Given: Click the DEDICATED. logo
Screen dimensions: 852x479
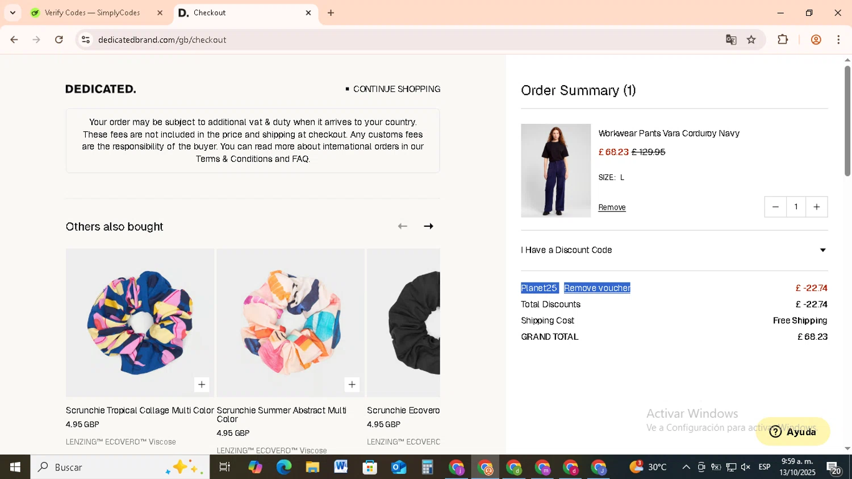Looking at the screenshot, I should point(101,89).
